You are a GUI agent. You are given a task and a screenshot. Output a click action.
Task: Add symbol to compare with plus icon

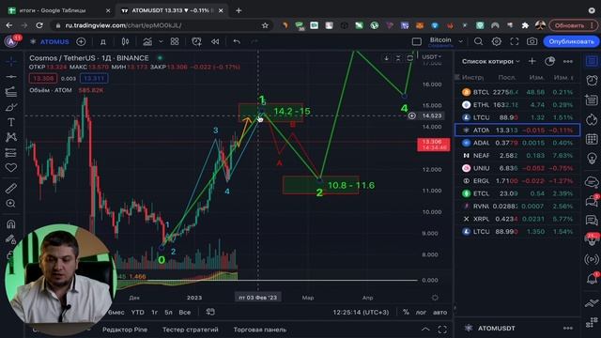[x=81, y=41]
